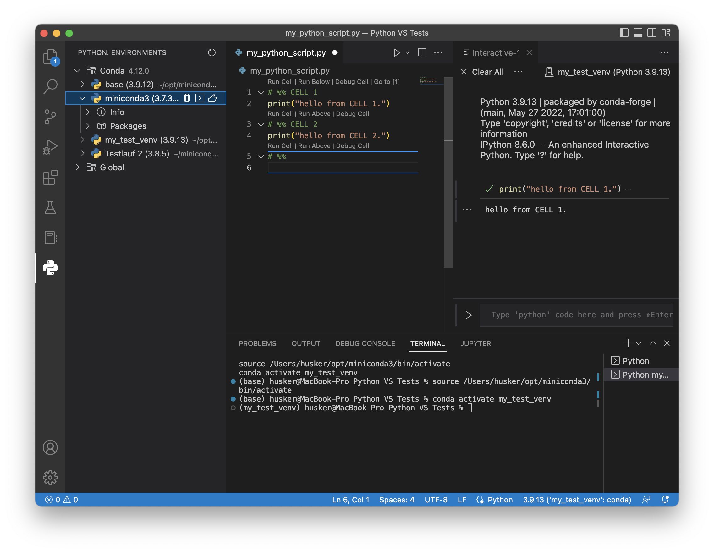Fold the CELL 1 code region
The height and width of the screenshot is (553, 714).
click(x=261, y=92)
